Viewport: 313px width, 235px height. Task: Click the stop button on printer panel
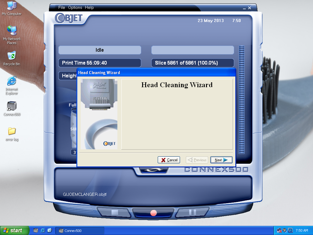[x=115, y=212]
